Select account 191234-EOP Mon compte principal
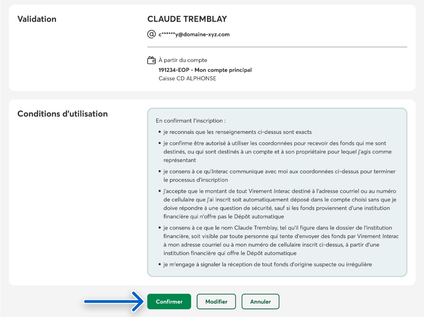Screen dimensions: 424x317 205,70
